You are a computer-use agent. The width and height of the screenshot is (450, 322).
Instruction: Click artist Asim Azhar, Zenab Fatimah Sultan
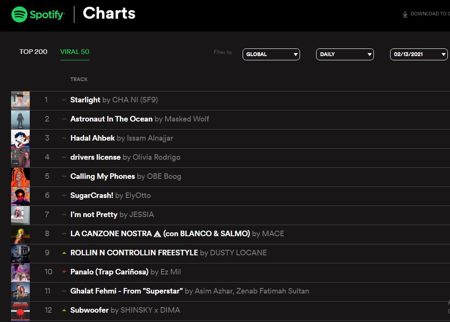click(252, 291)
